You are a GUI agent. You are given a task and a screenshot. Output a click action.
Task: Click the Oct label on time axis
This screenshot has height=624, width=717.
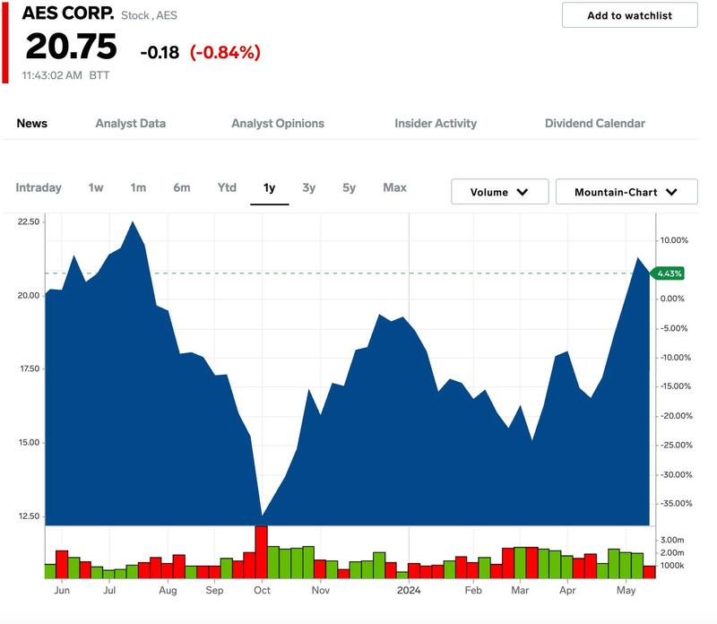[x=262, y=590]
